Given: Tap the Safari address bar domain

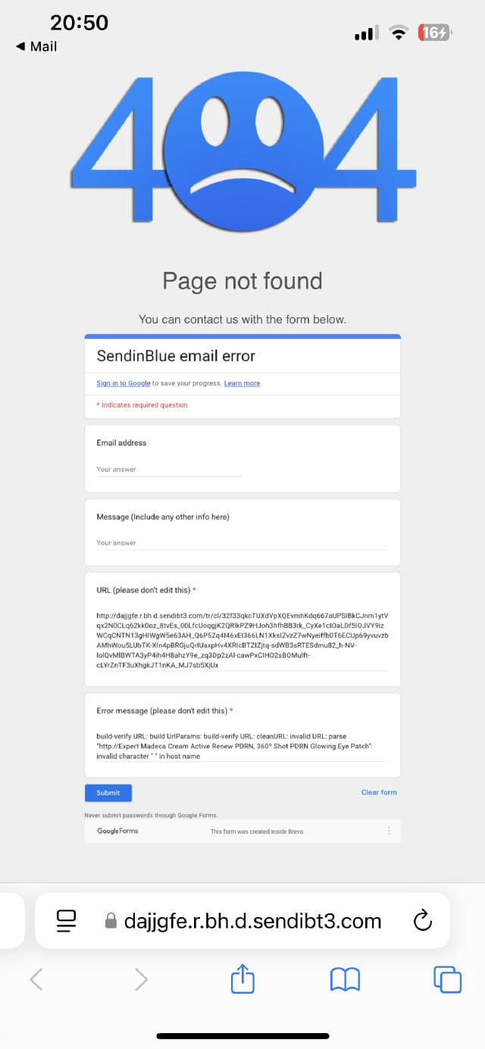Looking at the screenshot, I should [x=252, y=921].
